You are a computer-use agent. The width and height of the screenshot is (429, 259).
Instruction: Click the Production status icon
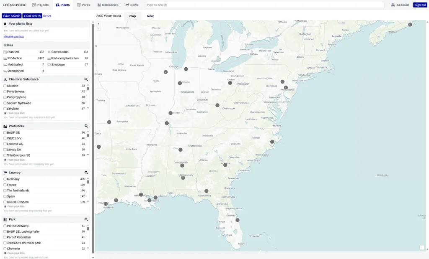[x=5, y=58]
